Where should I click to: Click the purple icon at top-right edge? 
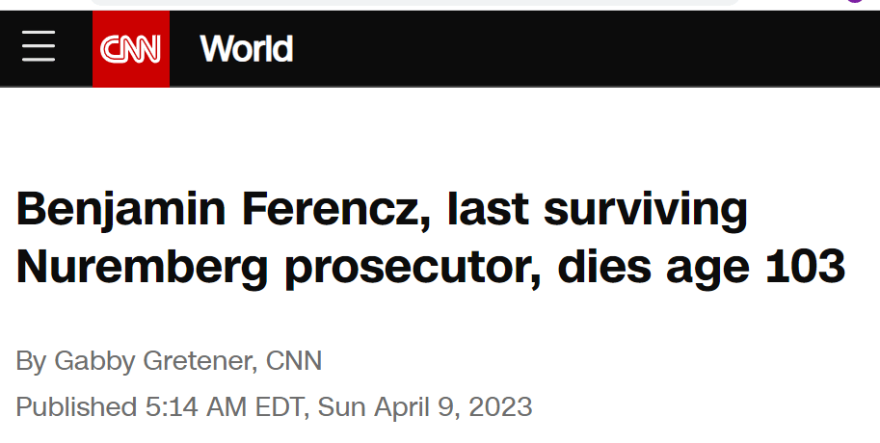853,2
